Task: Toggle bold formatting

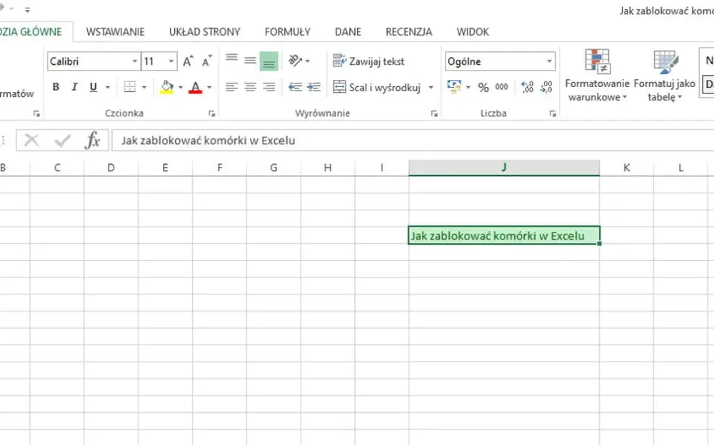Action: pyautogui.click(x=56, y=87)
